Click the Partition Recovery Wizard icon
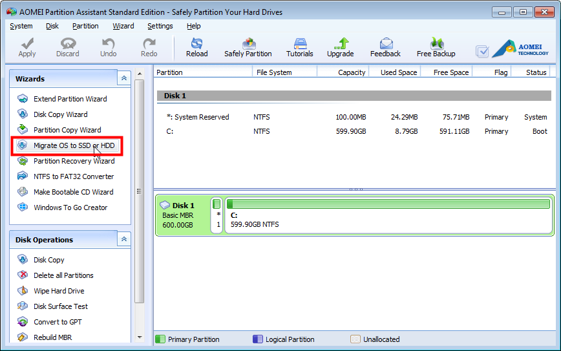 coord(23,161)
